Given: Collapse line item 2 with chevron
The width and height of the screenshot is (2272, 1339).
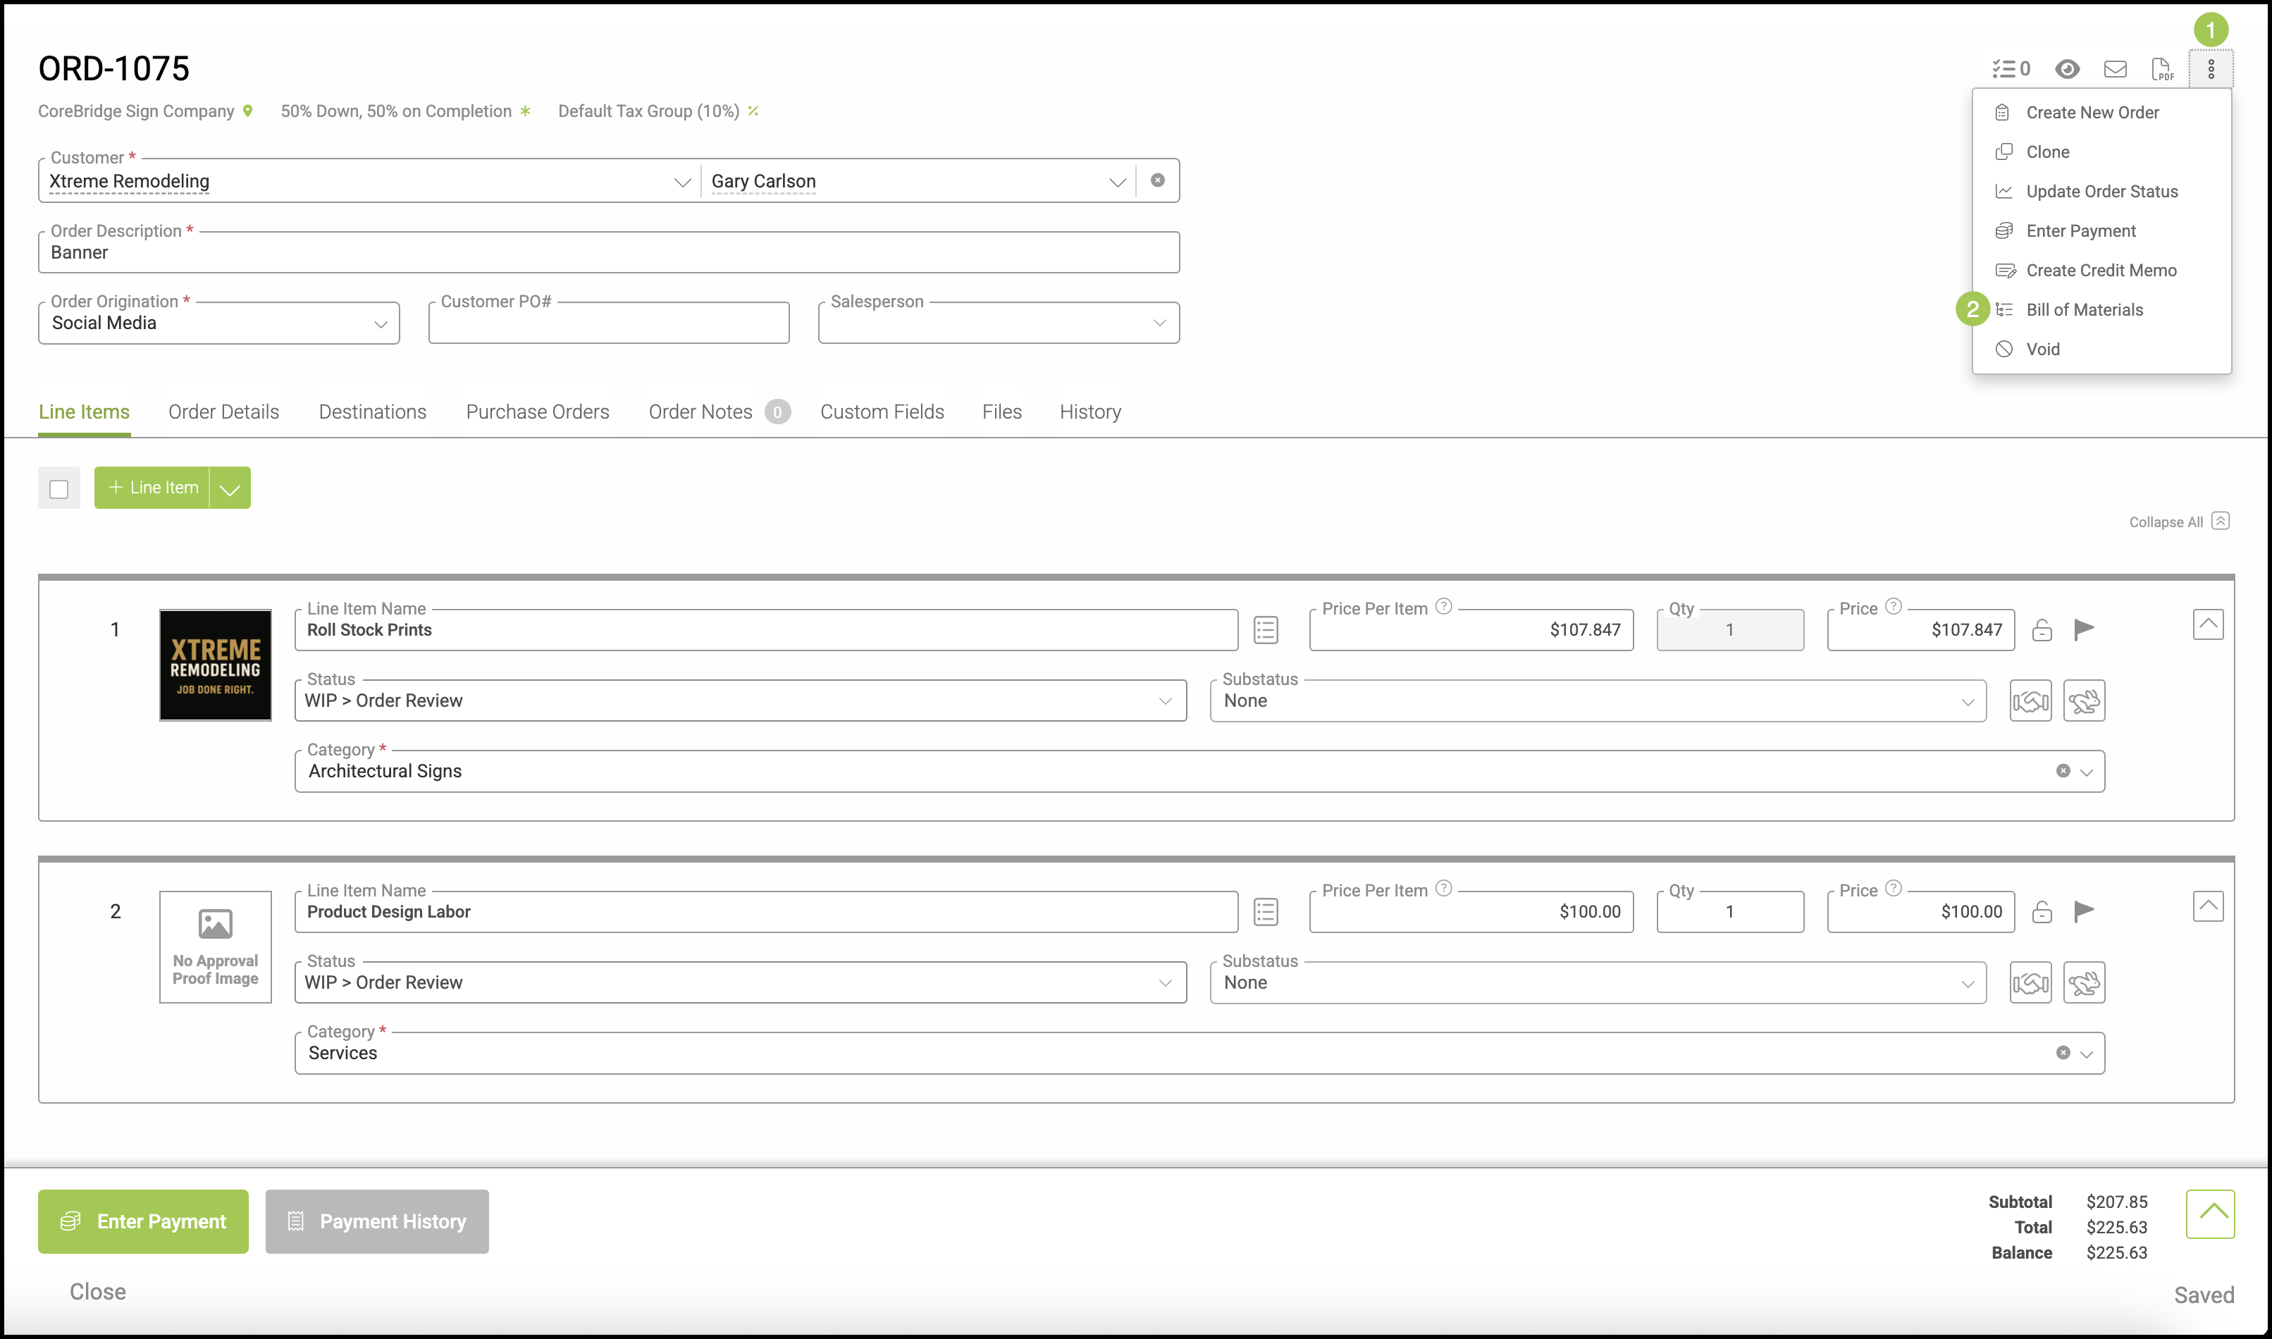Looking at the screenshot, I should tap(2207, 906).
